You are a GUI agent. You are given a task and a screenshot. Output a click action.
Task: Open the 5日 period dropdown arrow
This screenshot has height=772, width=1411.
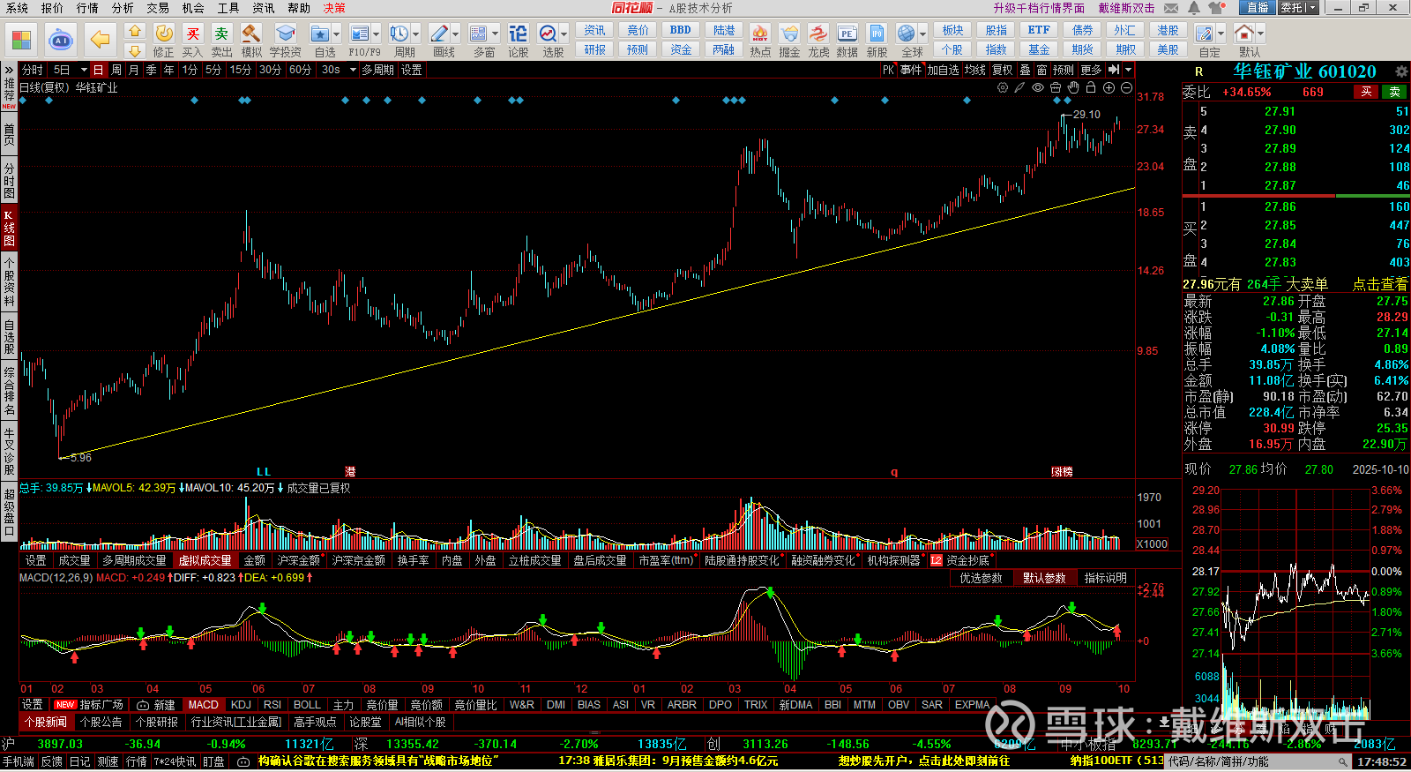(84, 70)
